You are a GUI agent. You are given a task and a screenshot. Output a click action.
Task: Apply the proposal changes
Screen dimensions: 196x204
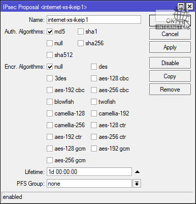tap(170, 47)
